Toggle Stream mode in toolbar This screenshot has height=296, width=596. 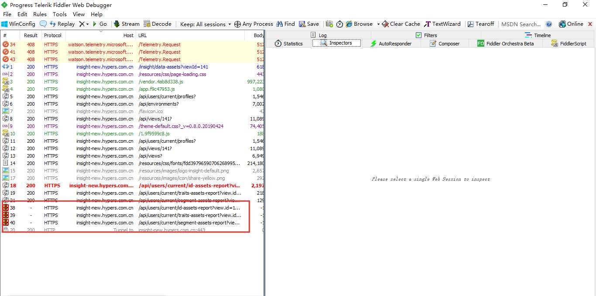127,24
